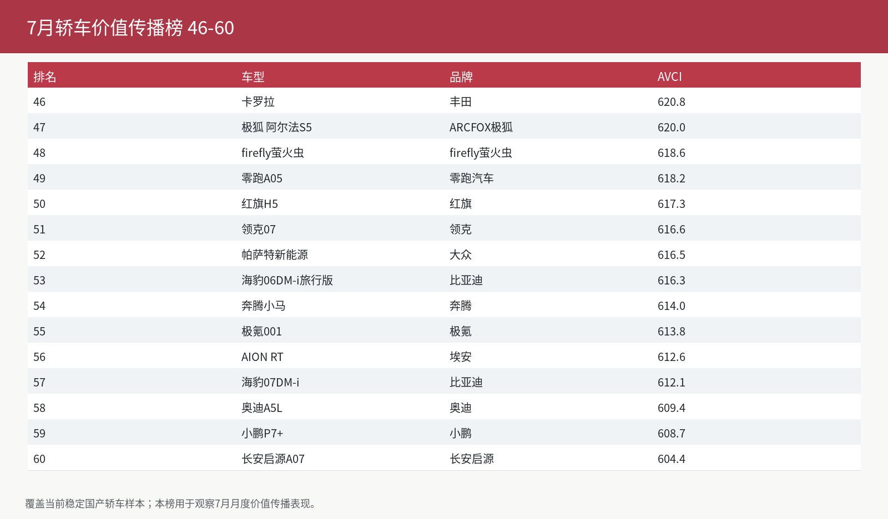888x519 pixels.
Task: Click the model name 长安启源A07
Action: click(273, 459)
